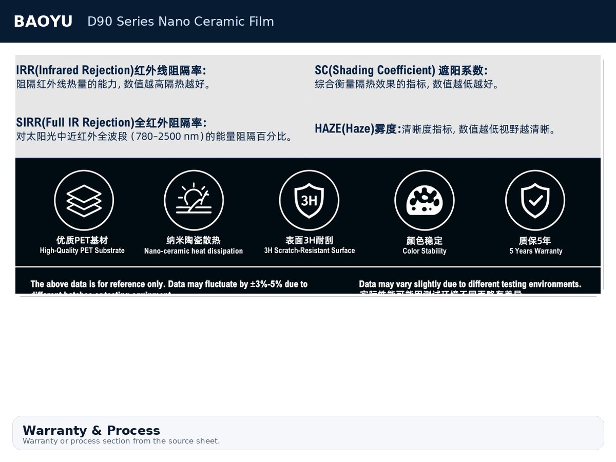616x462 pixels.
Task: Click the 颜色稳定 Chinese label
Action: coord(425,240)
